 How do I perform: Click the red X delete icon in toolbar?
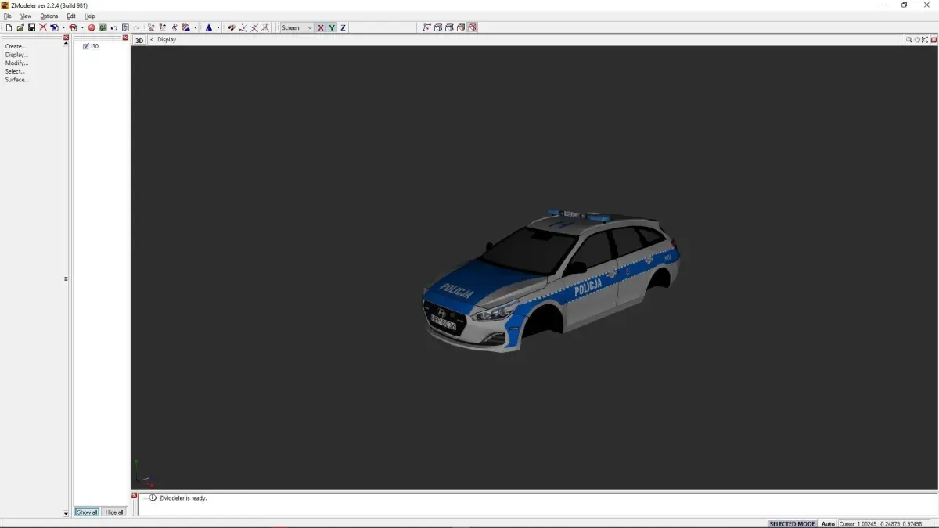(43, 27)
